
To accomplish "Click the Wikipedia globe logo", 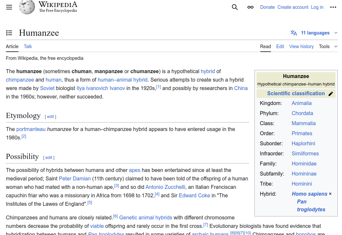I will pyautogui.click(x=27, y=7).
